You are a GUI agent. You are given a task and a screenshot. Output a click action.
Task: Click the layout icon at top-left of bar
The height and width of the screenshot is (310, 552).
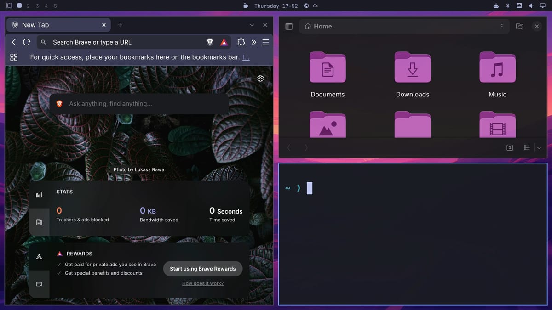pos(9,6)
